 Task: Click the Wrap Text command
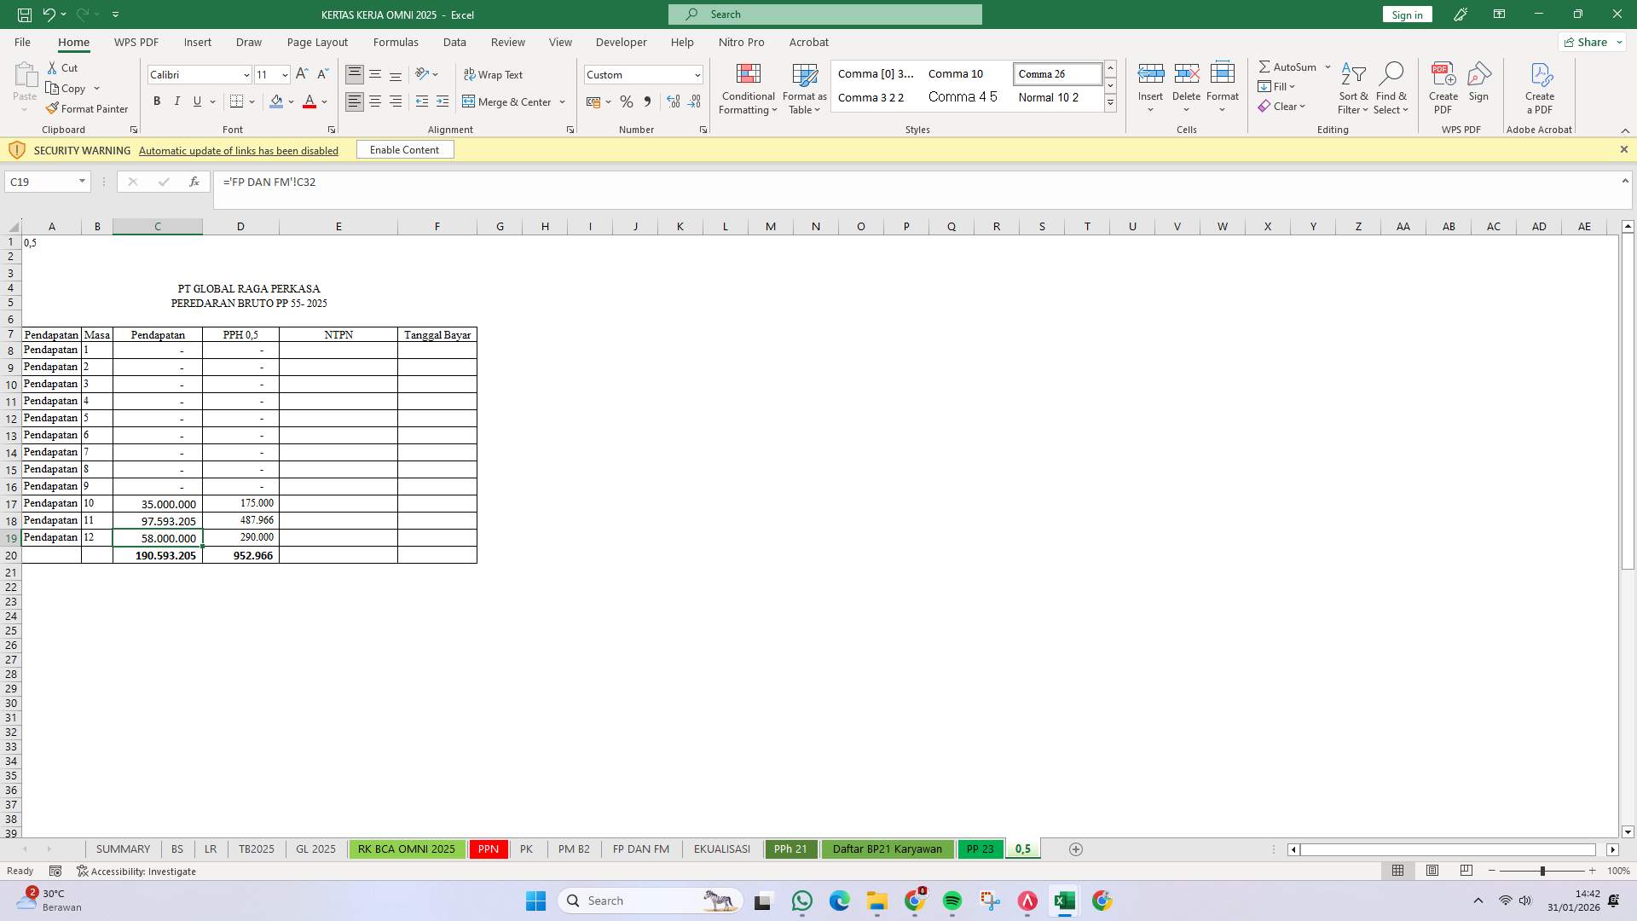tap(495, 74)
